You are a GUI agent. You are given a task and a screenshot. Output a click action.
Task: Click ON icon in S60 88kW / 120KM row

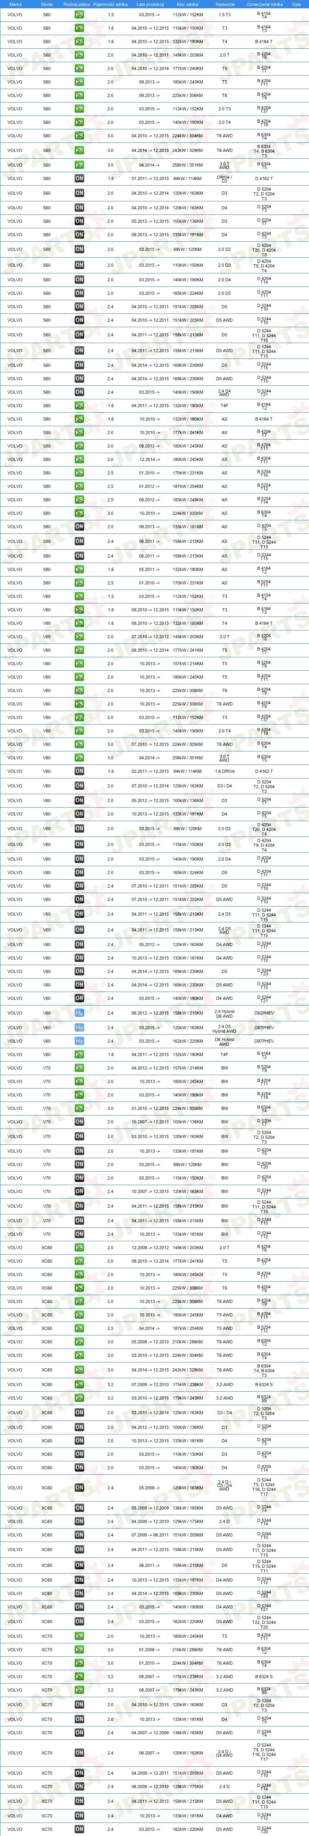[x=79, y=249]
